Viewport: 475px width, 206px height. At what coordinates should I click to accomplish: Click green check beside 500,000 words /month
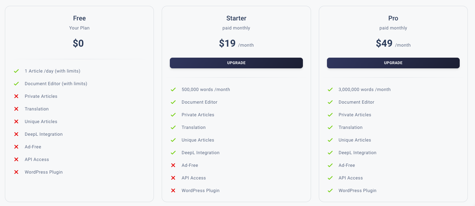[173, 89]
